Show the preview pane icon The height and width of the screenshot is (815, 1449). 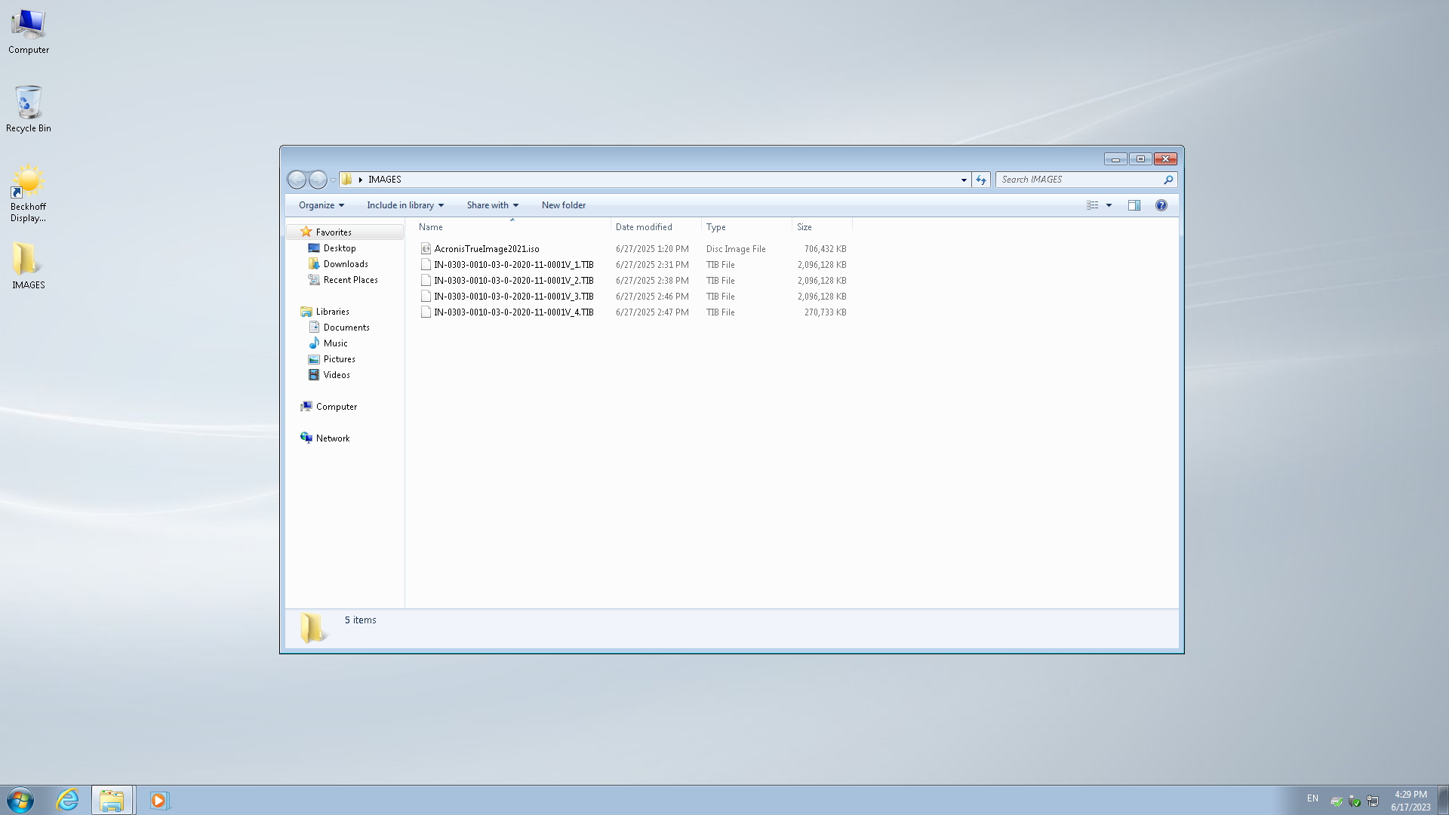coord(1134,205)
